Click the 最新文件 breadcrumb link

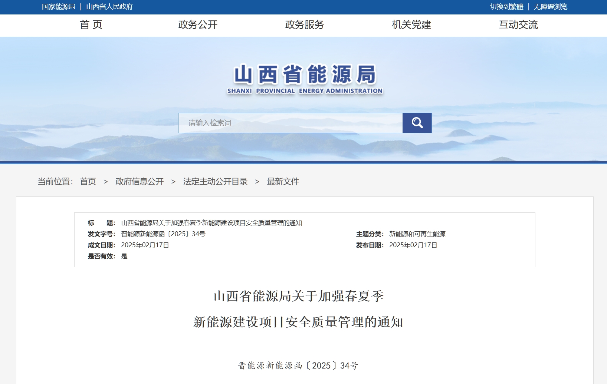(x=283, y=182)
